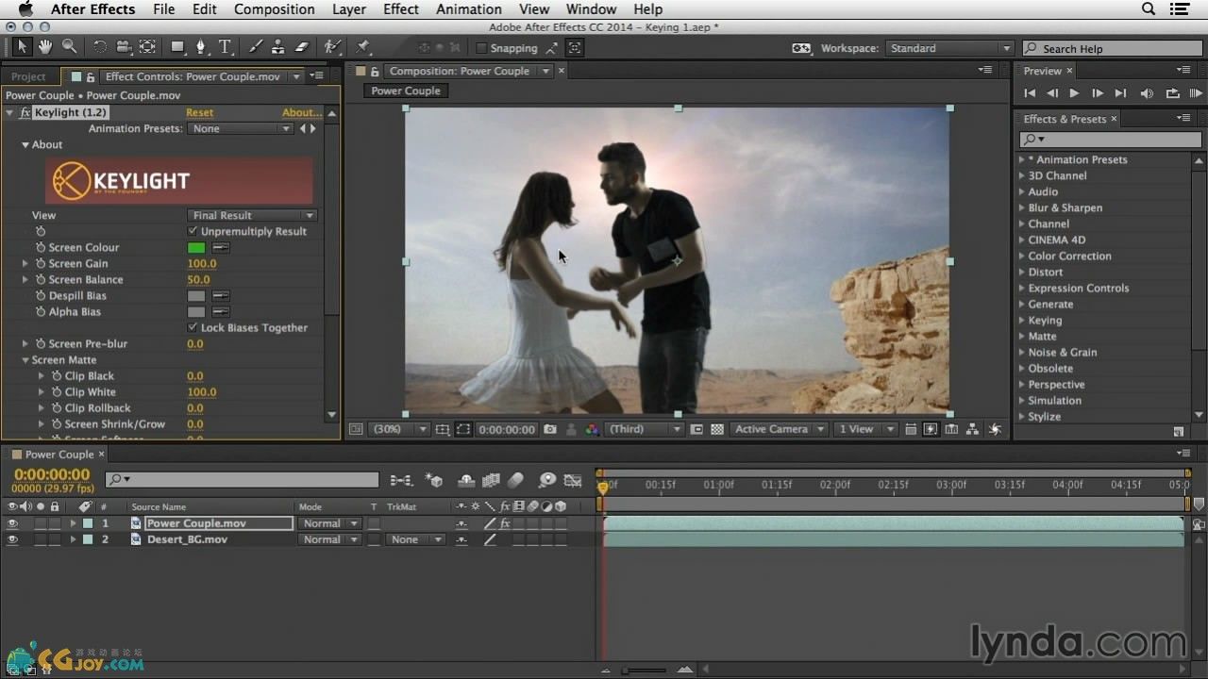Select the Pan Behind anchor point tool
The image size is (1208, 679).
(x=148, y=46)
